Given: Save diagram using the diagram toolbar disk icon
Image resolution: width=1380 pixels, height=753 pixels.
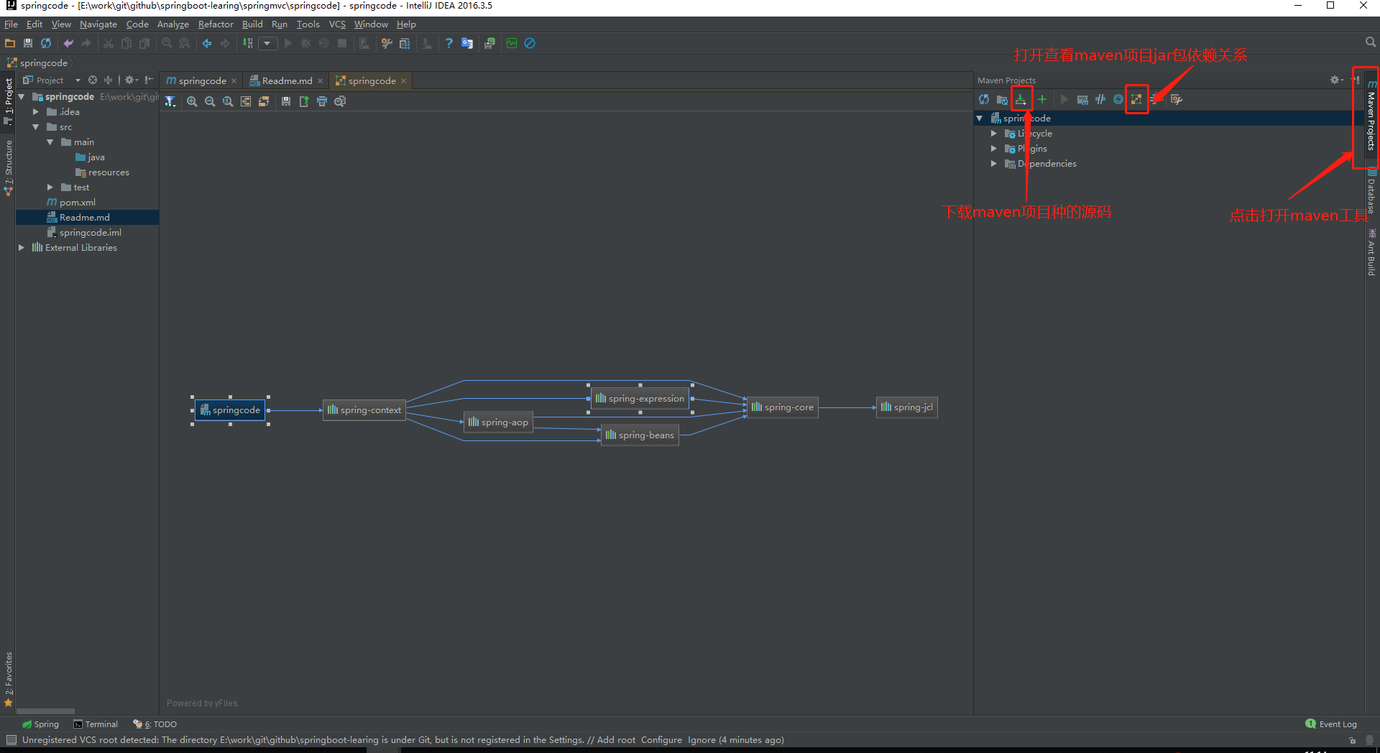Looking at the screenshot, I should [286, 101].
